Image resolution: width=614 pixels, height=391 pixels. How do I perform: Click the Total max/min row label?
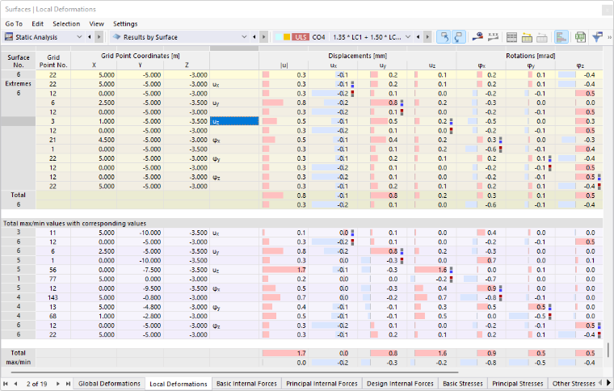18,357
